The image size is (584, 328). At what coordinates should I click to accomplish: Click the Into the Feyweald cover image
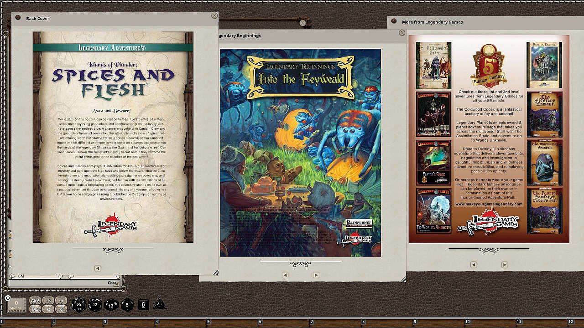click(x=301, y=153)
